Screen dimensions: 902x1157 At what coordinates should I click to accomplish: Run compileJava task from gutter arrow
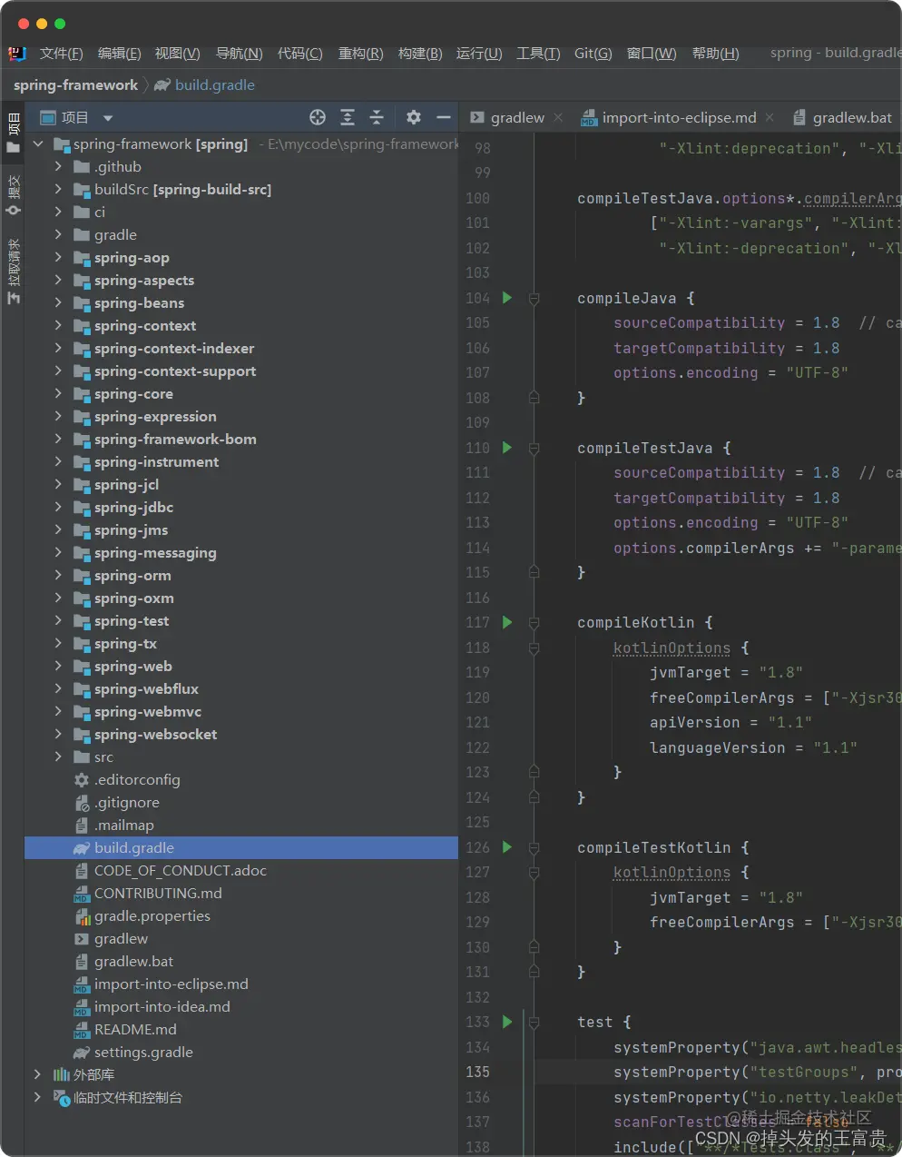507,298
